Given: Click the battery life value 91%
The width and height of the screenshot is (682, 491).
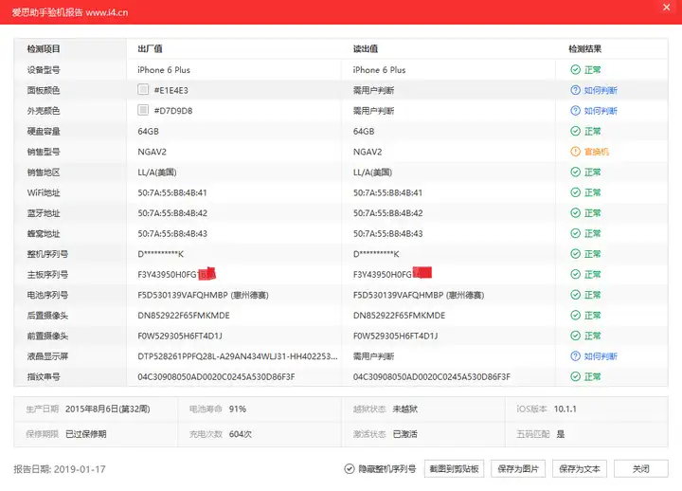Looking at the screenshot, I should point(238,409).
